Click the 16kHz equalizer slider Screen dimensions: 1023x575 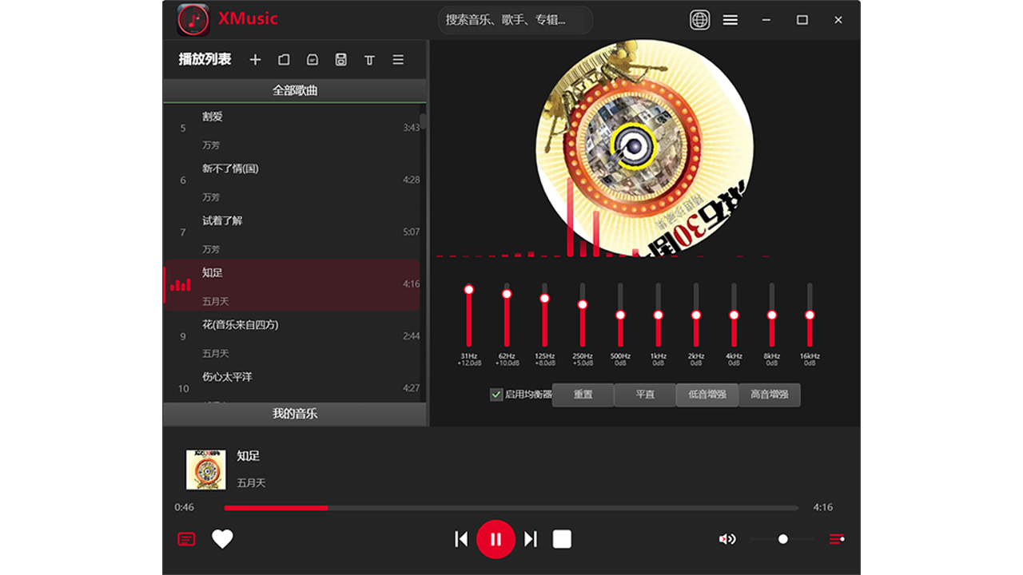pos(810,315)
